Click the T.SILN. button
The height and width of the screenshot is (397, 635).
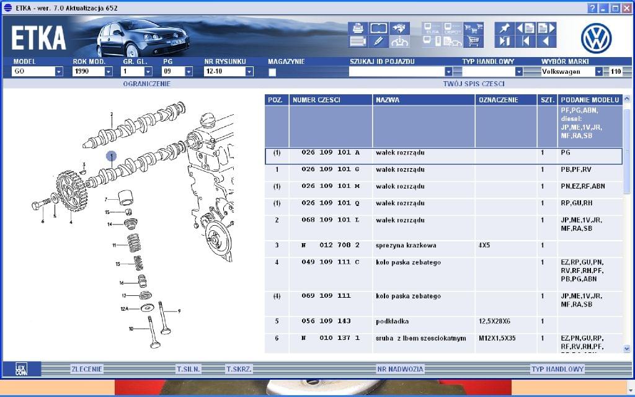coord(189,369)
